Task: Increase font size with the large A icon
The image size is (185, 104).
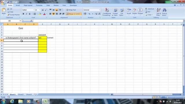Action: (43, 10)
